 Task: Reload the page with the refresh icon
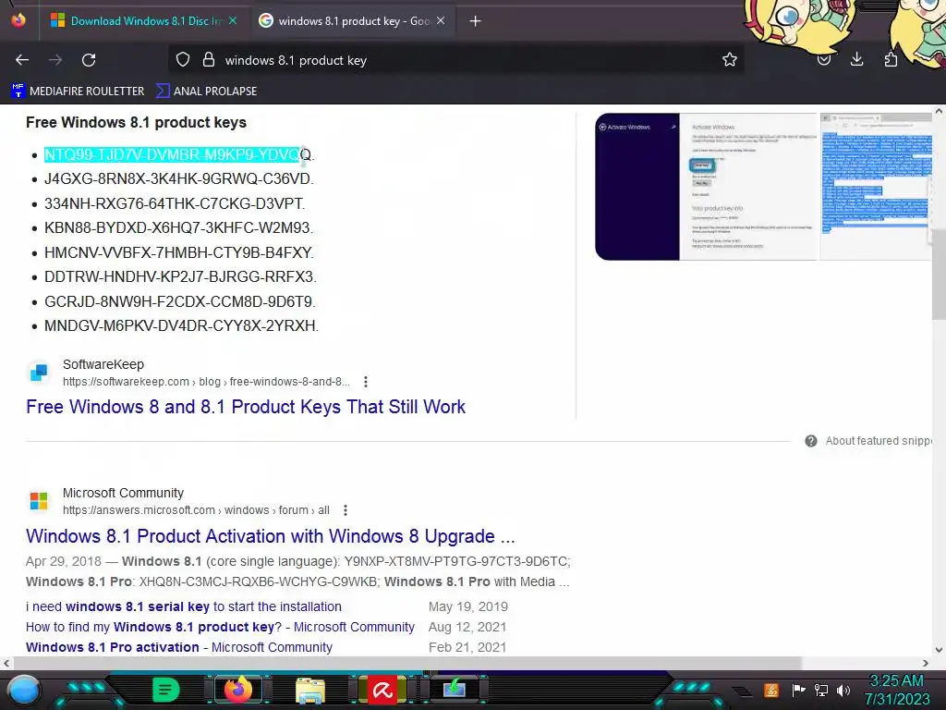pos(89,60)
